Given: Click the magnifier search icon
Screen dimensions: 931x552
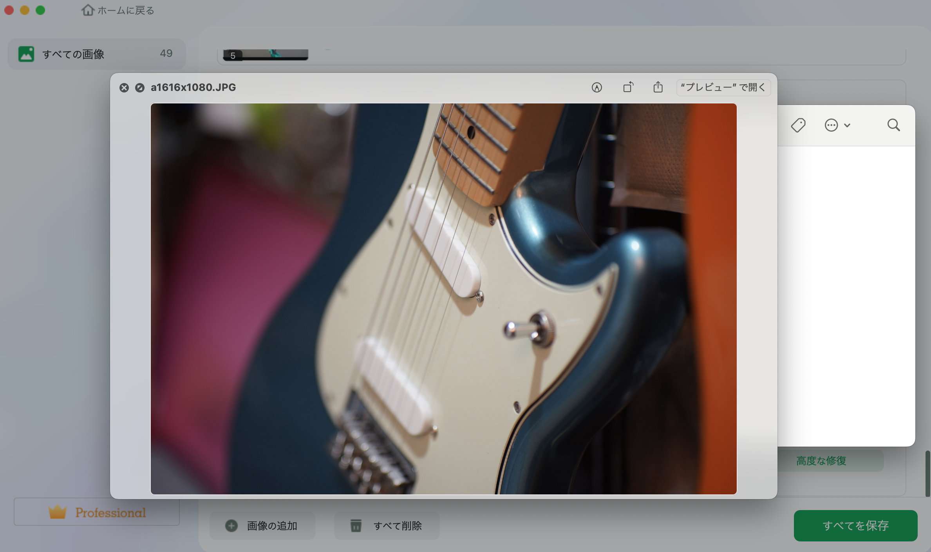Looking at the screenshot, I should [893, 125].
